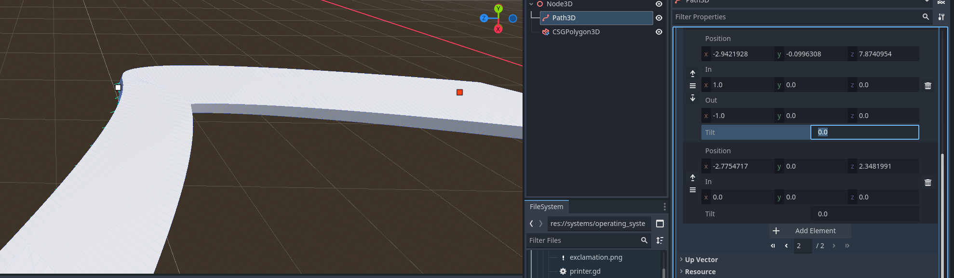The width and height of the screenshot is (954, 278).
Task: Click the Y axis on view gizmo
Action: point(498,9)
